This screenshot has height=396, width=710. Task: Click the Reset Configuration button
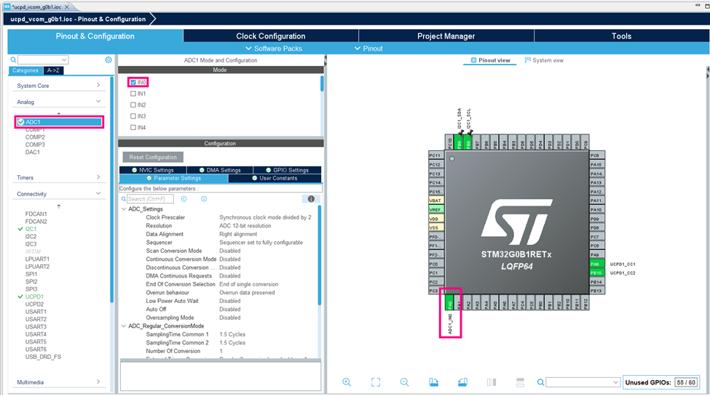153,158
